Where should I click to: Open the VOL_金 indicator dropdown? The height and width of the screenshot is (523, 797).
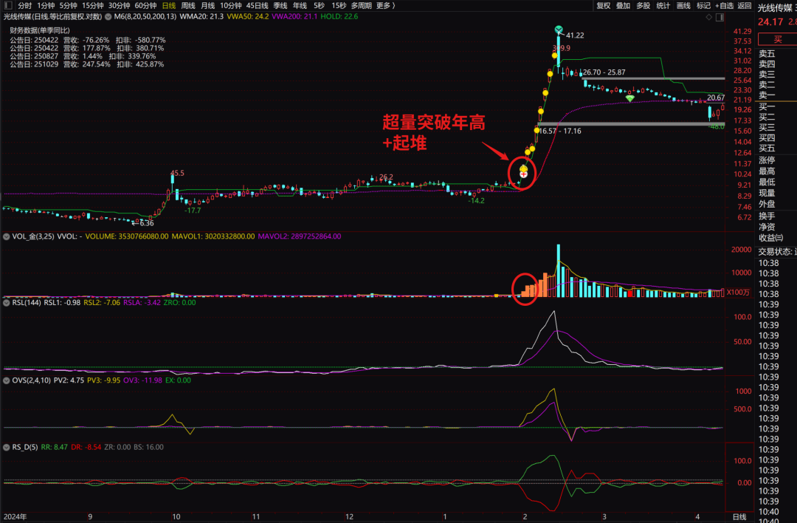coord(6,236)
